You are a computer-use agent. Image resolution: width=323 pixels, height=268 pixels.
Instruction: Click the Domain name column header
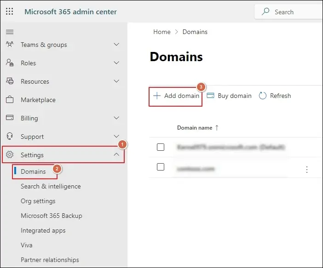click(195, 128)
